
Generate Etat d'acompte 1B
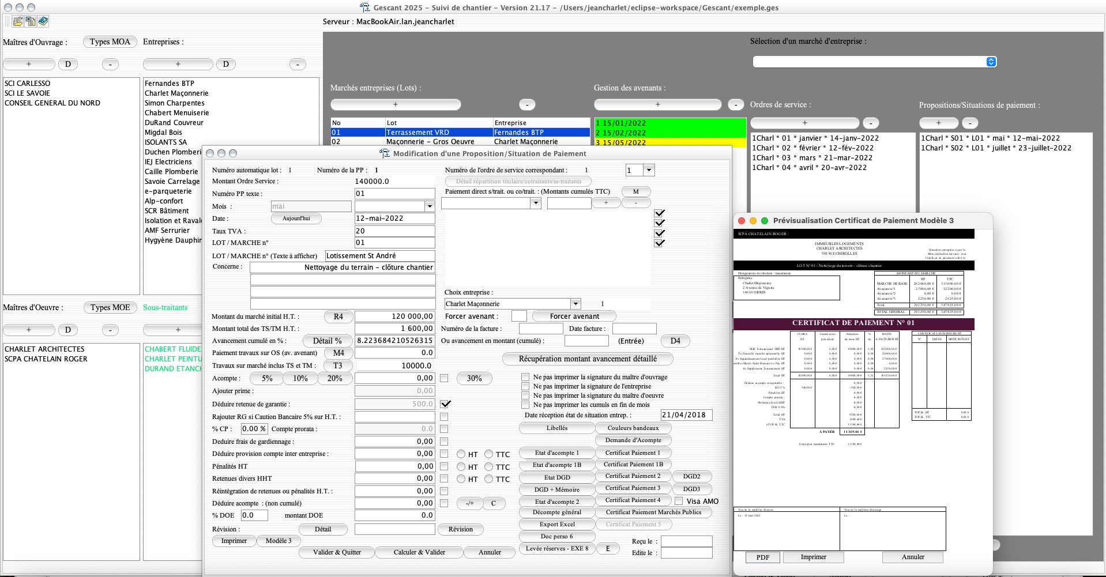[x=557, y=465]
